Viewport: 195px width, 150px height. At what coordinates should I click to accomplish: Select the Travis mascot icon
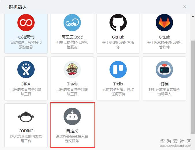point(72,69)
